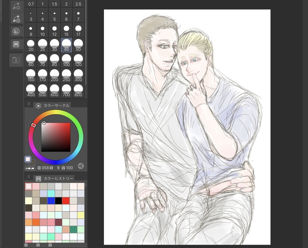
Task: Select brush size 300 preset
Action: [79, 75]
